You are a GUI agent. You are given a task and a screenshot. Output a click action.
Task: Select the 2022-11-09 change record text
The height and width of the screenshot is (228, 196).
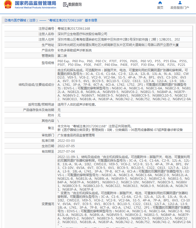point(124,191)
